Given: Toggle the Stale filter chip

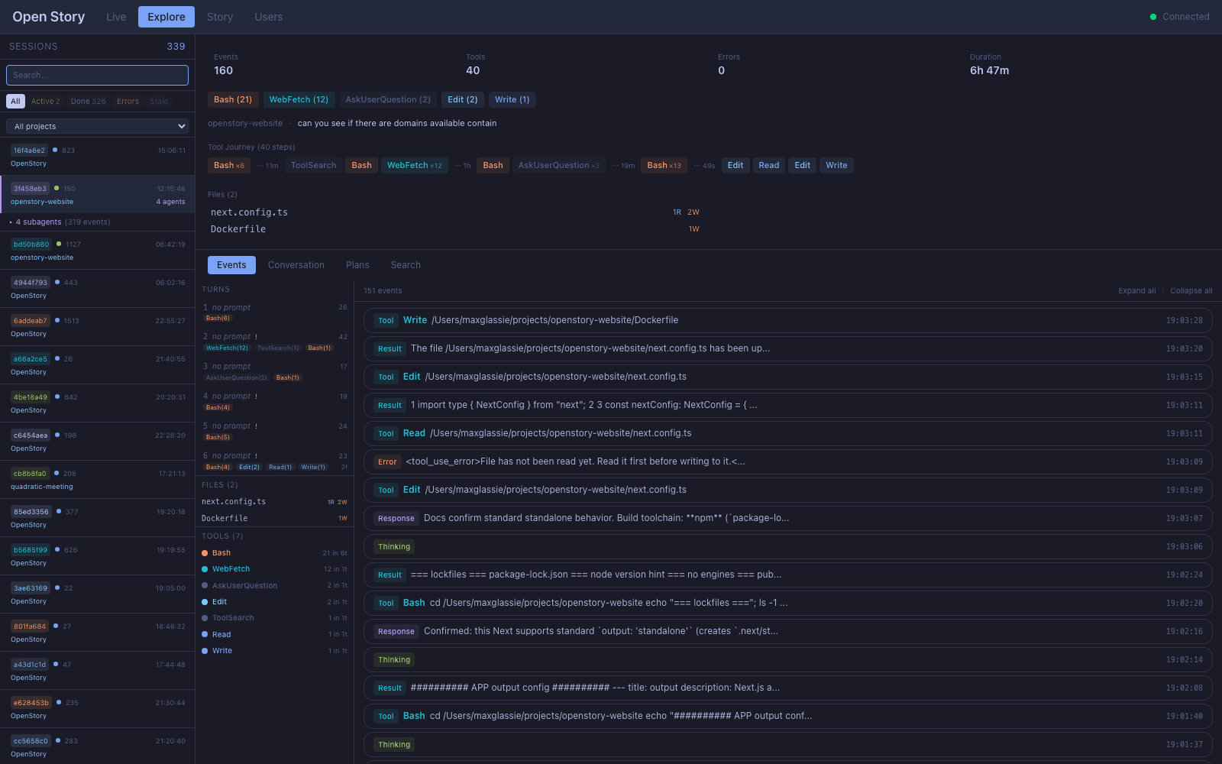Looking at the screenshot, I should pyautogui.click(x=159, y=101).
